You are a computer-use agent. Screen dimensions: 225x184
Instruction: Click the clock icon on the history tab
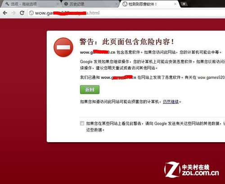coord(66,4)
